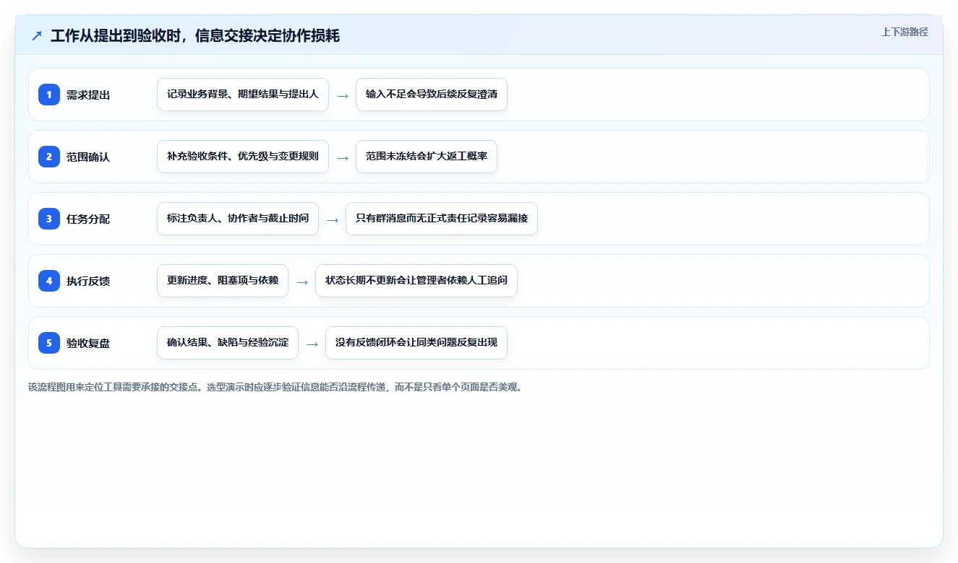This screenshot has width=958, height=563.
Task: Click the box 更新进度、阻塞项与依赖
Action: [x=223, y=281]
